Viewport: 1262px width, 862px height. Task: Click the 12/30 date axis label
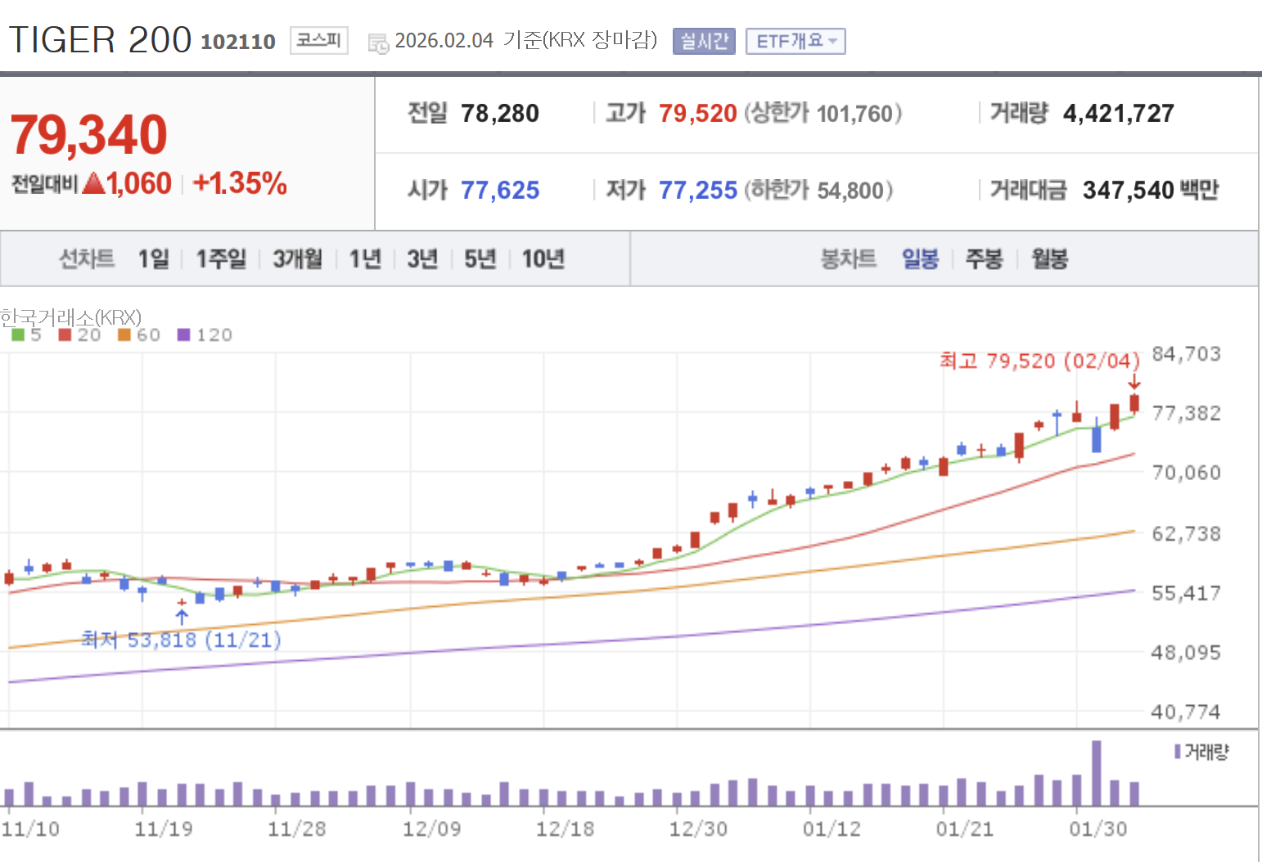(x=698, y=829)
